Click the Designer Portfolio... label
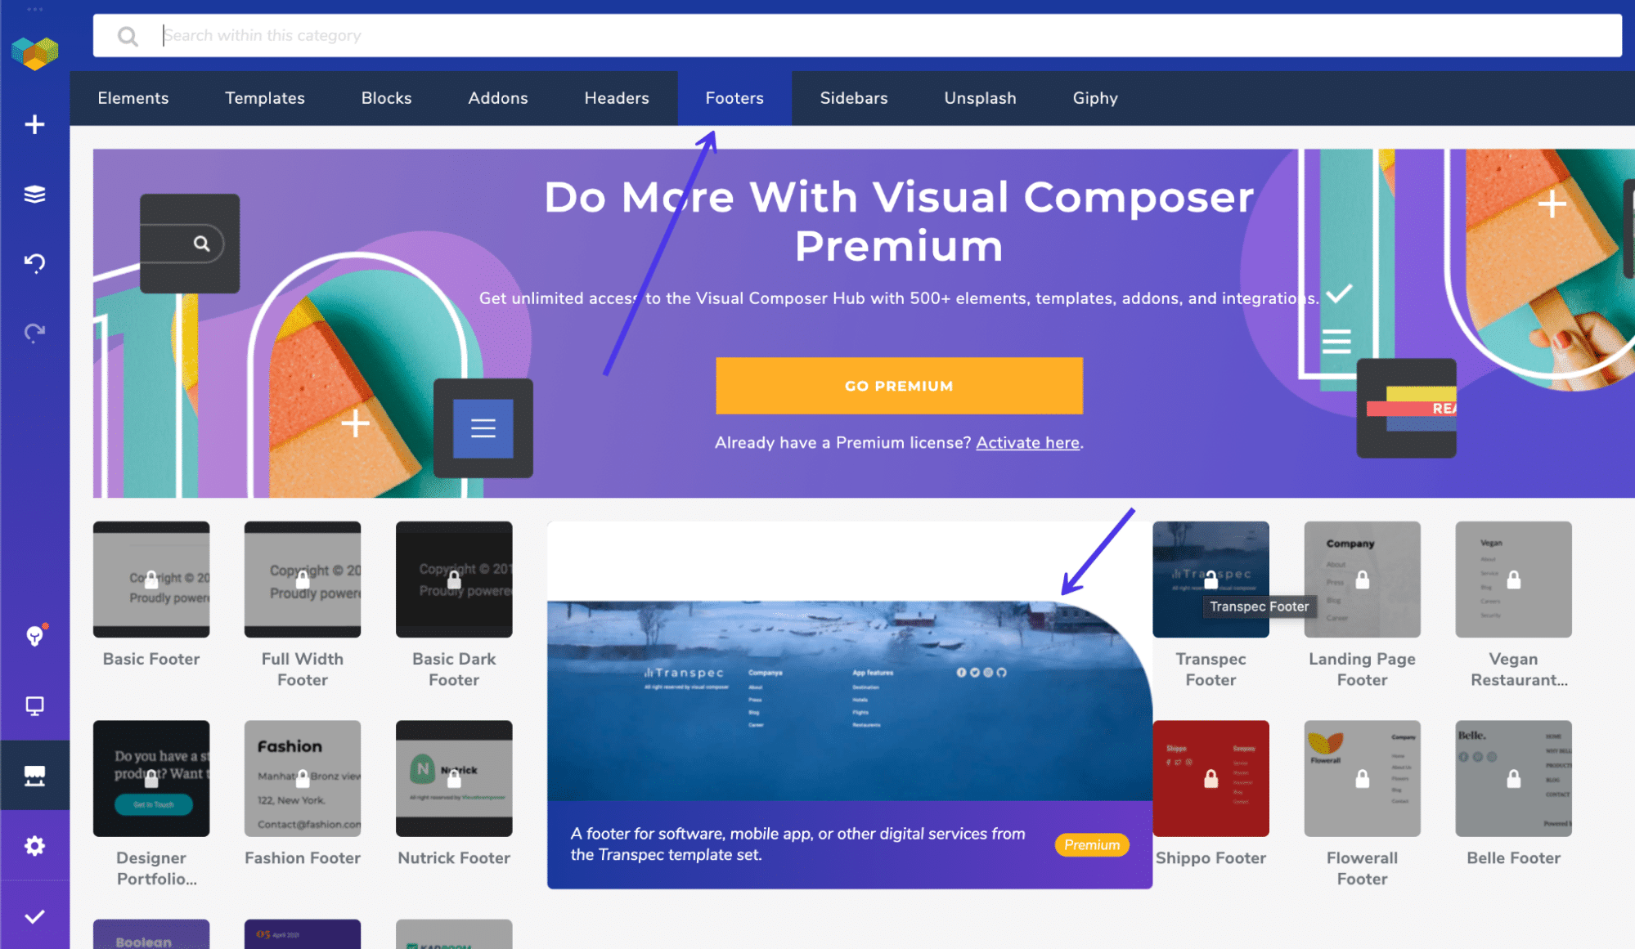 click(x=156, y=868)
